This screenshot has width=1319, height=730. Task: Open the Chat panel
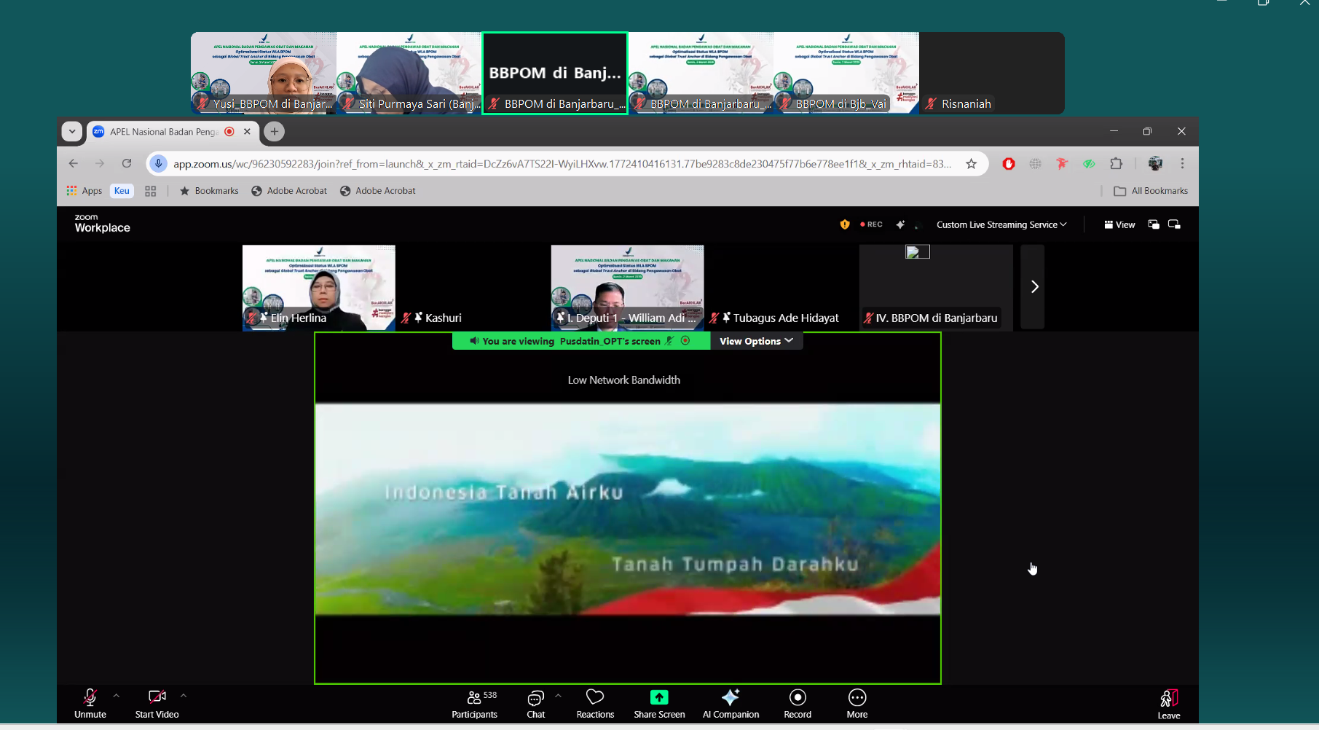point(535,704)
